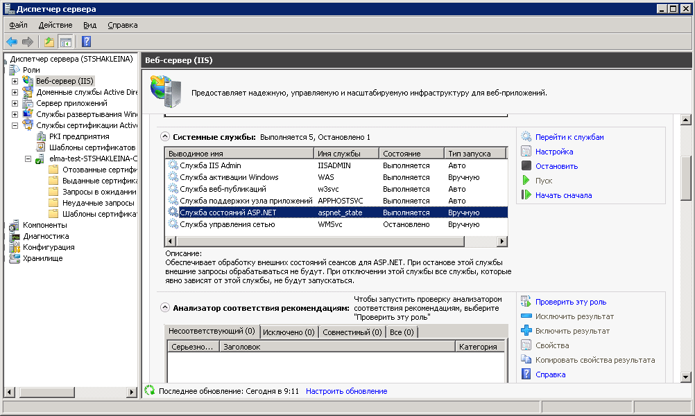Click the services list horizontal scrollbar

333,241
